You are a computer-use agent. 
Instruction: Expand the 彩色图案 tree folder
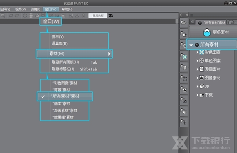[x=197, y=52]
